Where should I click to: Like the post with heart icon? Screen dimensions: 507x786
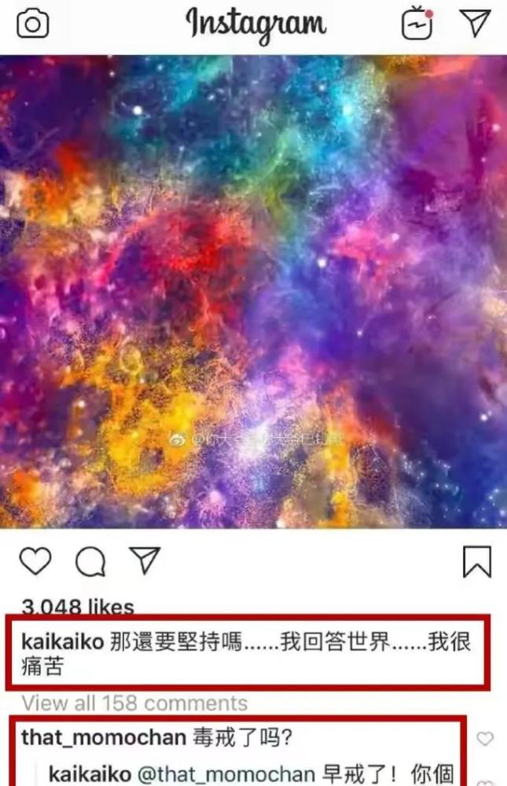point(35,560)
